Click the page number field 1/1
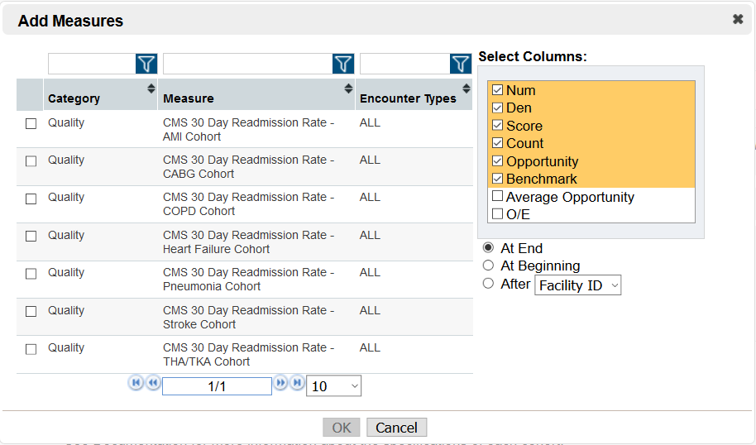756x445 pixels. pyautogui.click(x=217, y=386)
